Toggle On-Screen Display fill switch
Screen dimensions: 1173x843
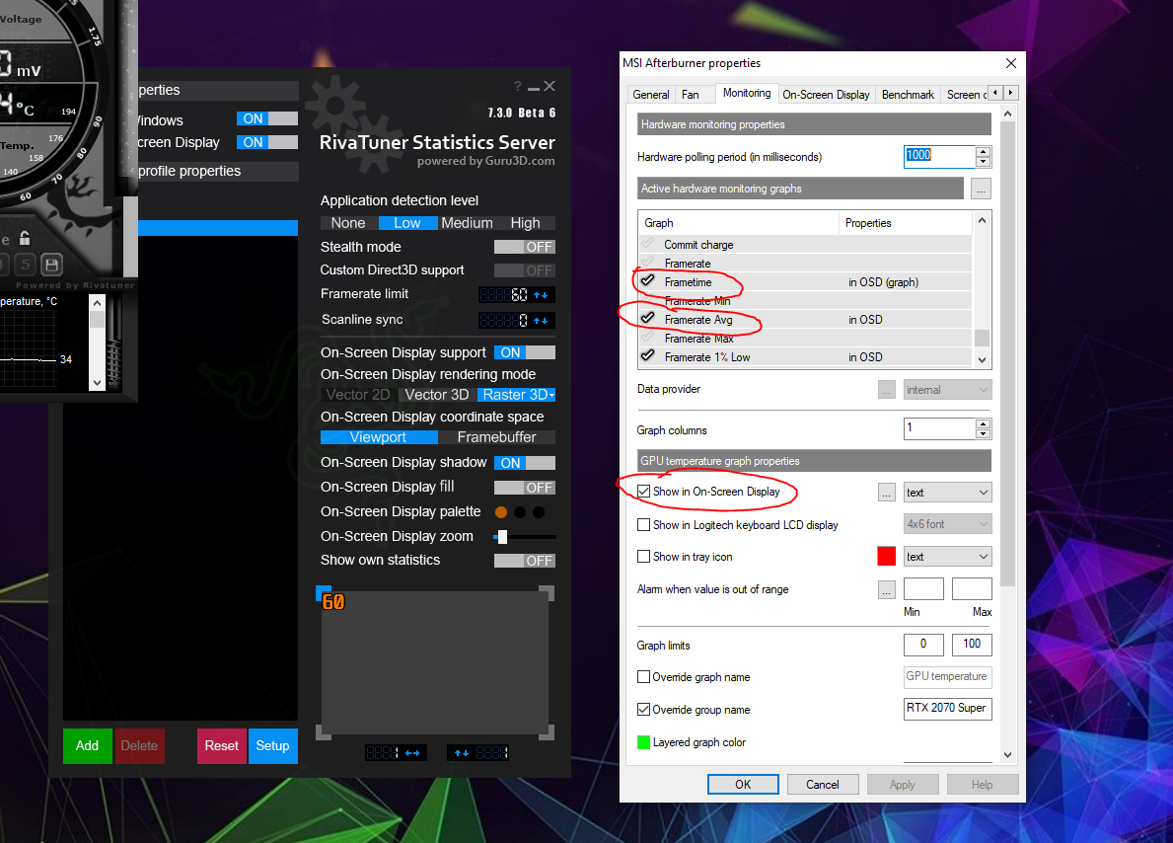[525, 489]
